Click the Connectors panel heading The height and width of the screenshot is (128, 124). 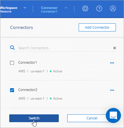(x=22, y=28)
